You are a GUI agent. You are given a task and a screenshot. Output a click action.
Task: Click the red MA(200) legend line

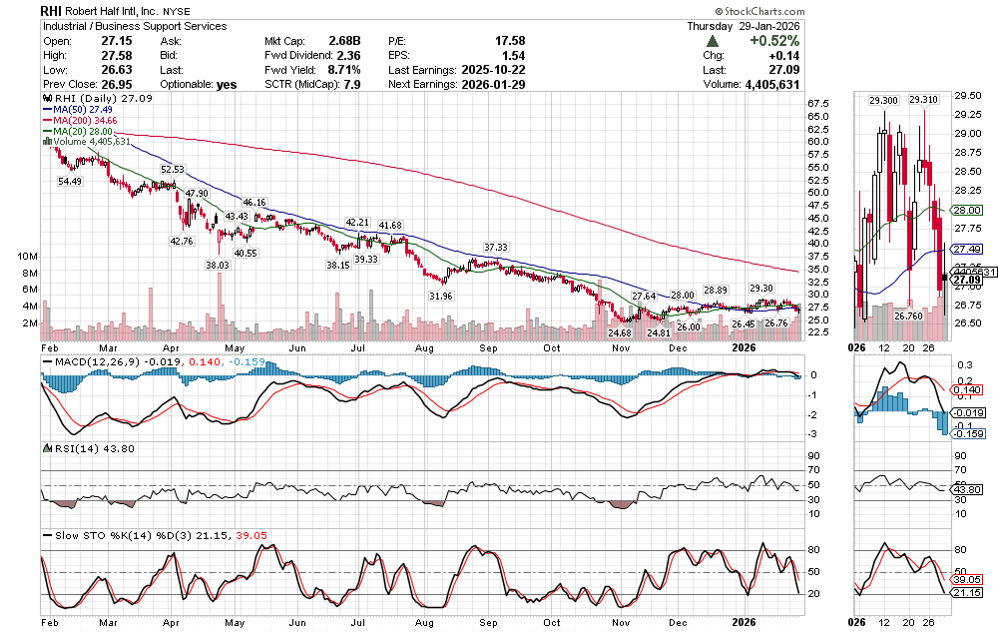click(45, 120)
